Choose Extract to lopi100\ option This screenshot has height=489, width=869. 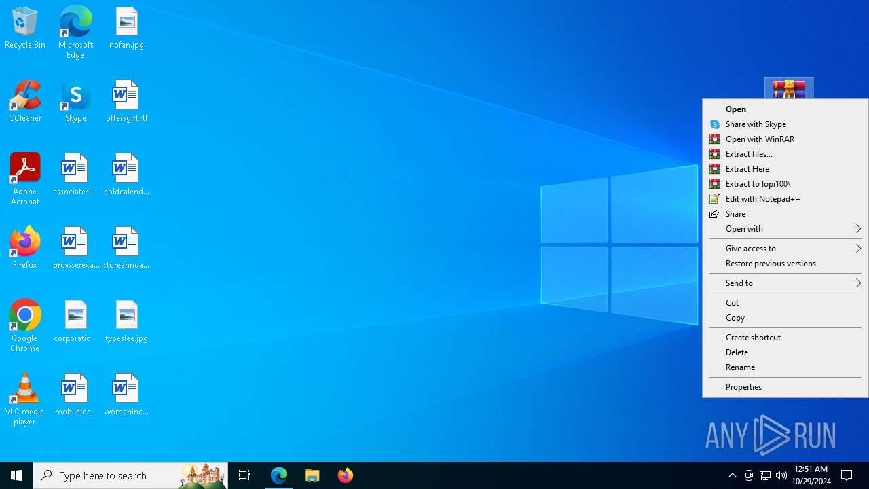click(x=785, y=184)
